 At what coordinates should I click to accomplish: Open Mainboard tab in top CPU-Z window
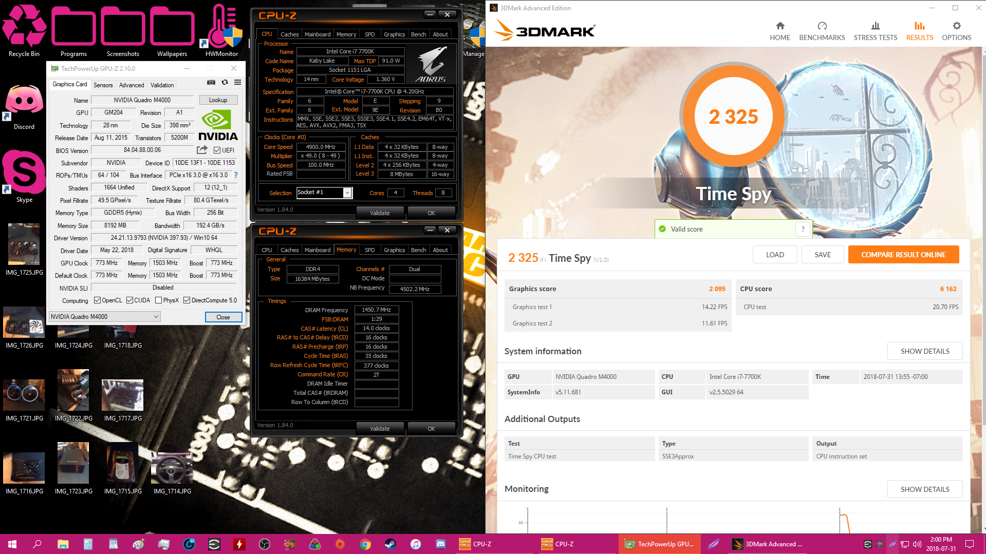coord(318,34)
